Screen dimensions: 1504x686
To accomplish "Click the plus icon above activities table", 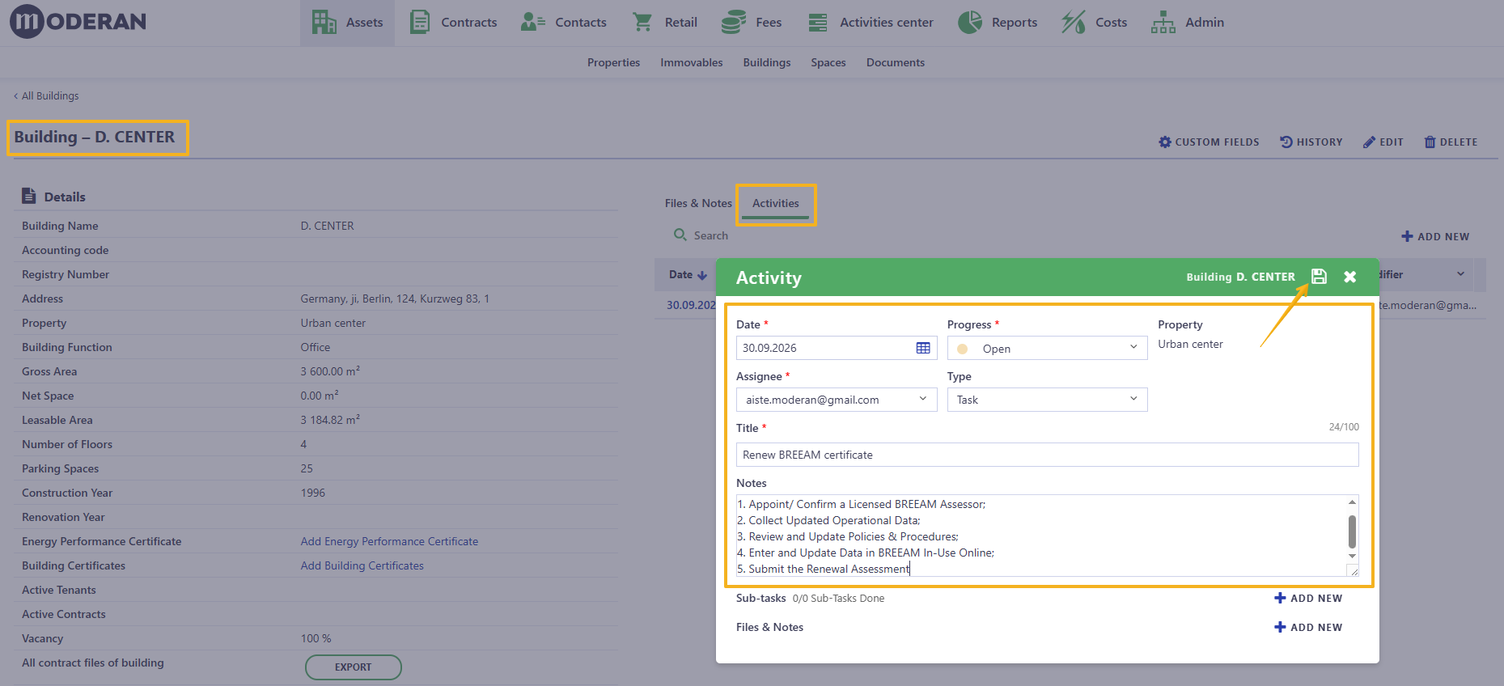I will click(x=1407, y=236).
